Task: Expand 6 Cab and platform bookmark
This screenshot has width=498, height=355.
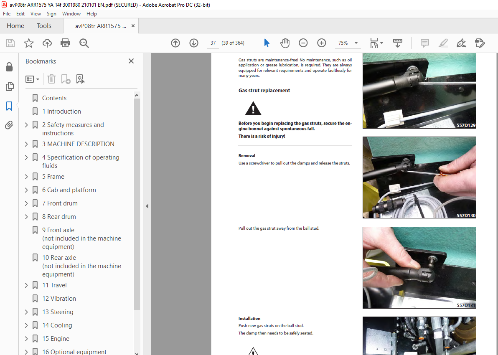Action: tap(26, 190)
